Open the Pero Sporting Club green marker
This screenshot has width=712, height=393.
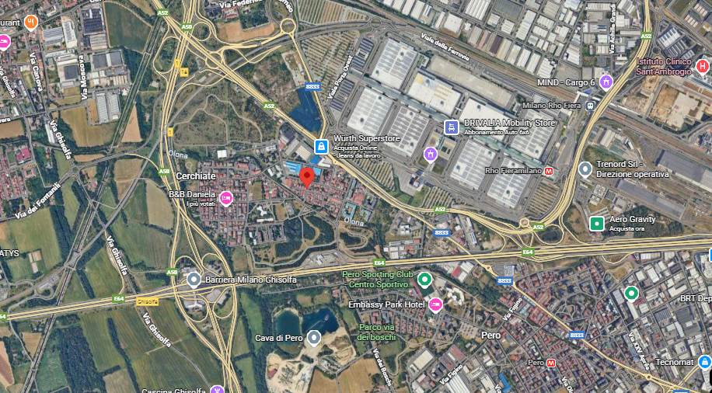[x=424, y=279]
